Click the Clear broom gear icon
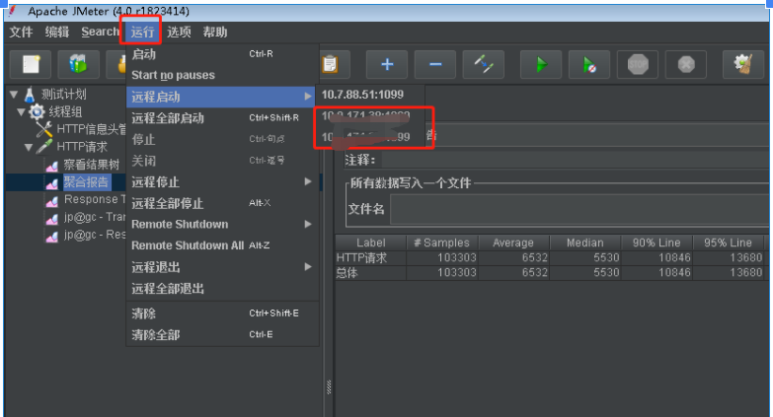 coord(743,64)
